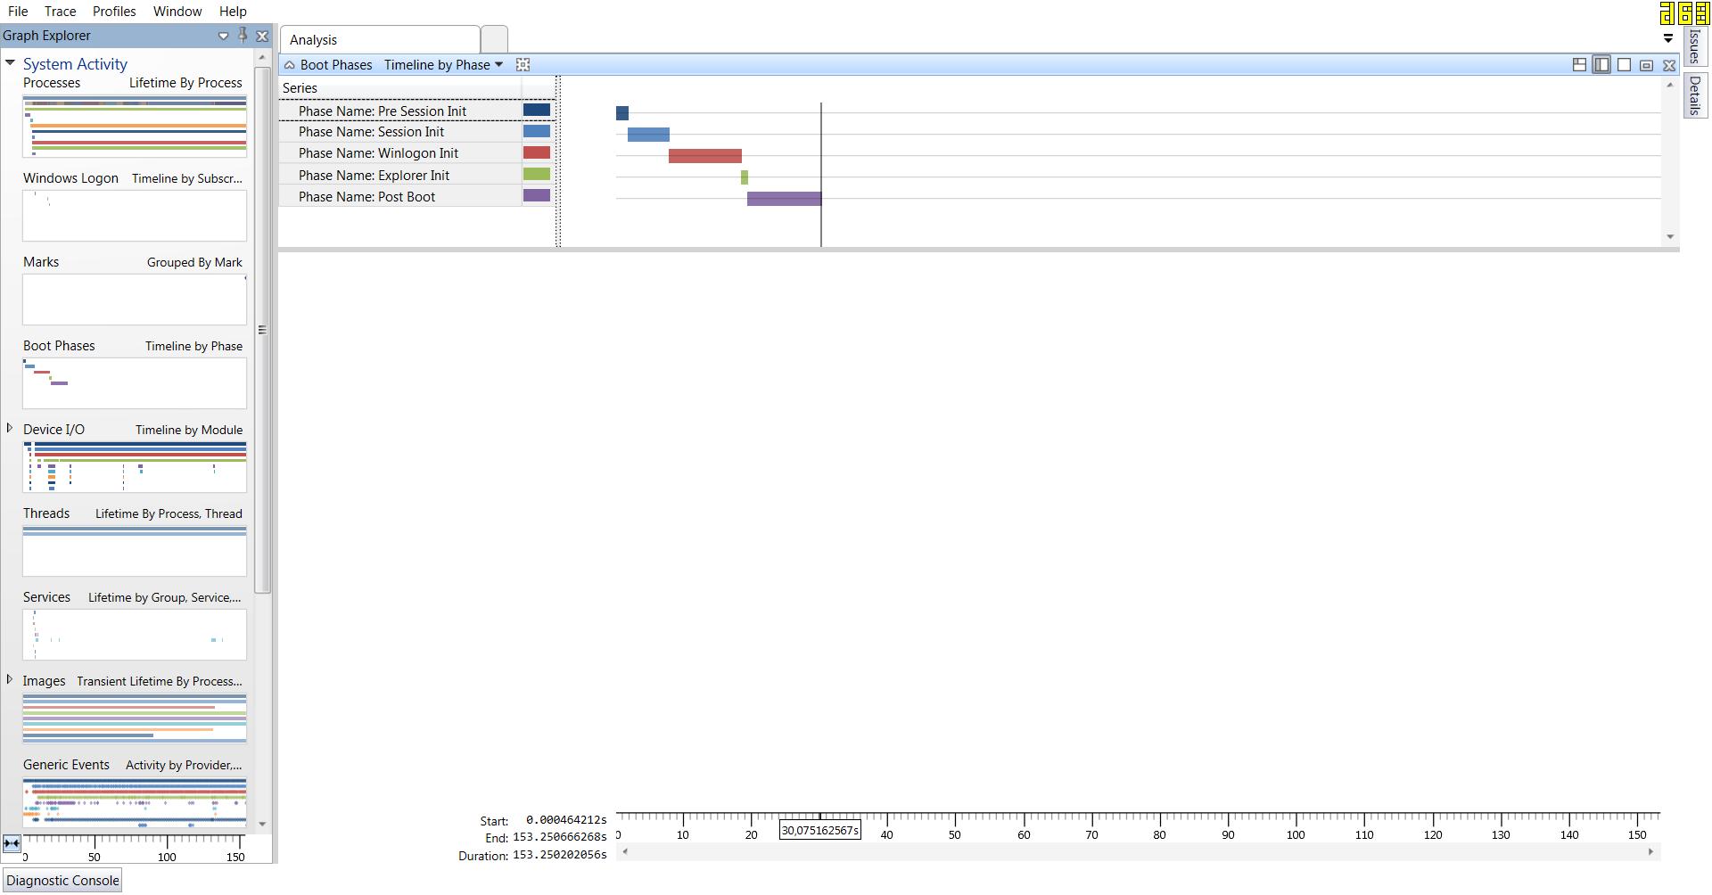The height and width of the screenshot is (895, 1712).
Task: Open the Generic Events graph thumbnail
Action: click(135, 802)
